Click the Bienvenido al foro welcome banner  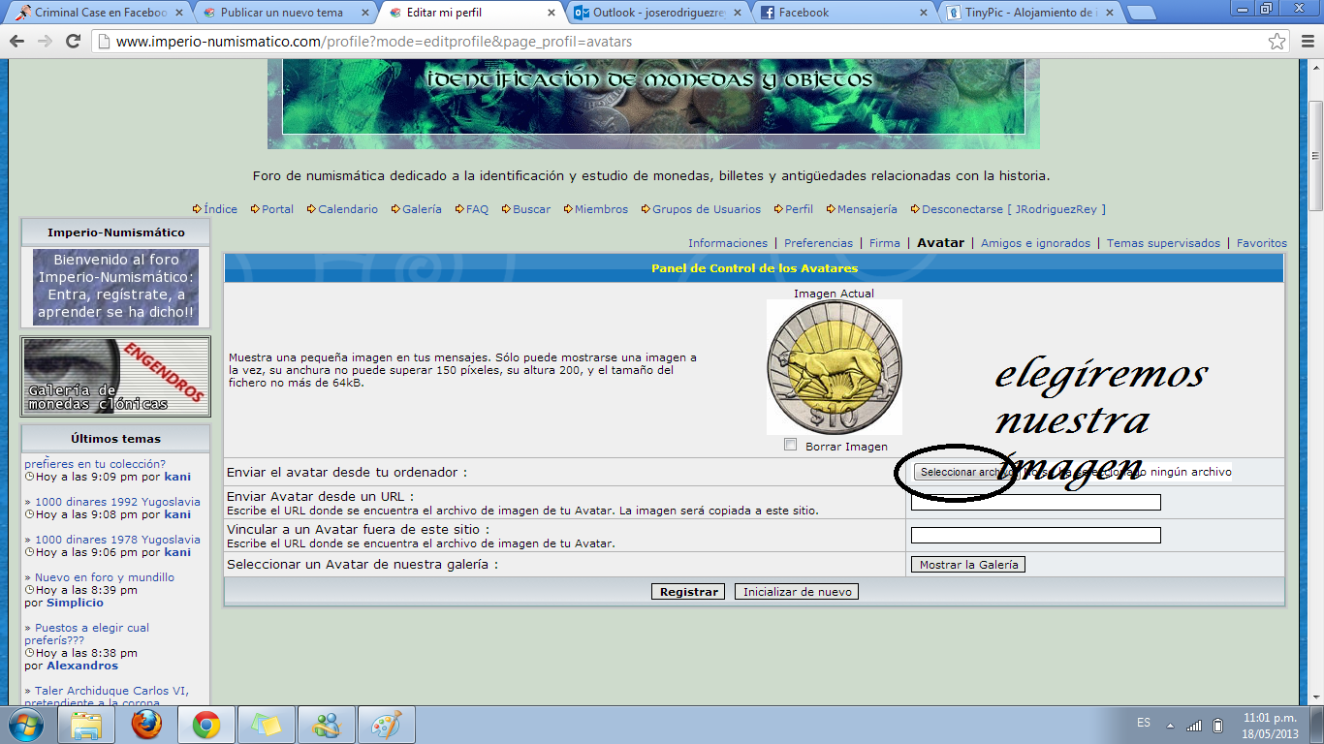click(x=115, y=287)
